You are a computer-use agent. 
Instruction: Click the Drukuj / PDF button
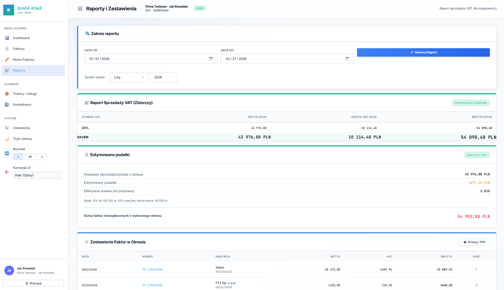(x=474, y=242)
